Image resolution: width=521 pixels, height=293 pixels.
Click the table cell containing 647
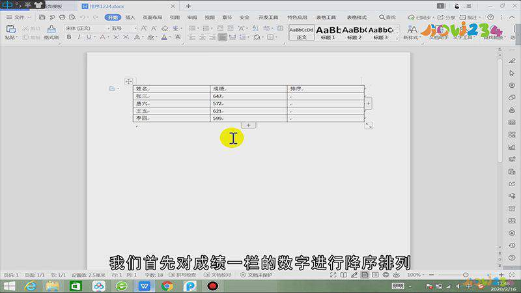tap(249, 96)
